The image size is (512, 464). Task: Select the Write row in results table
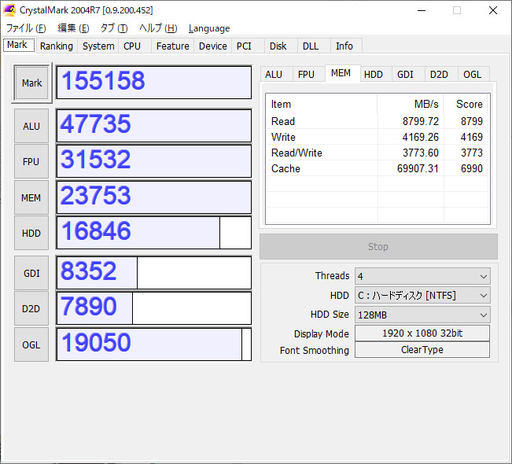click(378, 137)
